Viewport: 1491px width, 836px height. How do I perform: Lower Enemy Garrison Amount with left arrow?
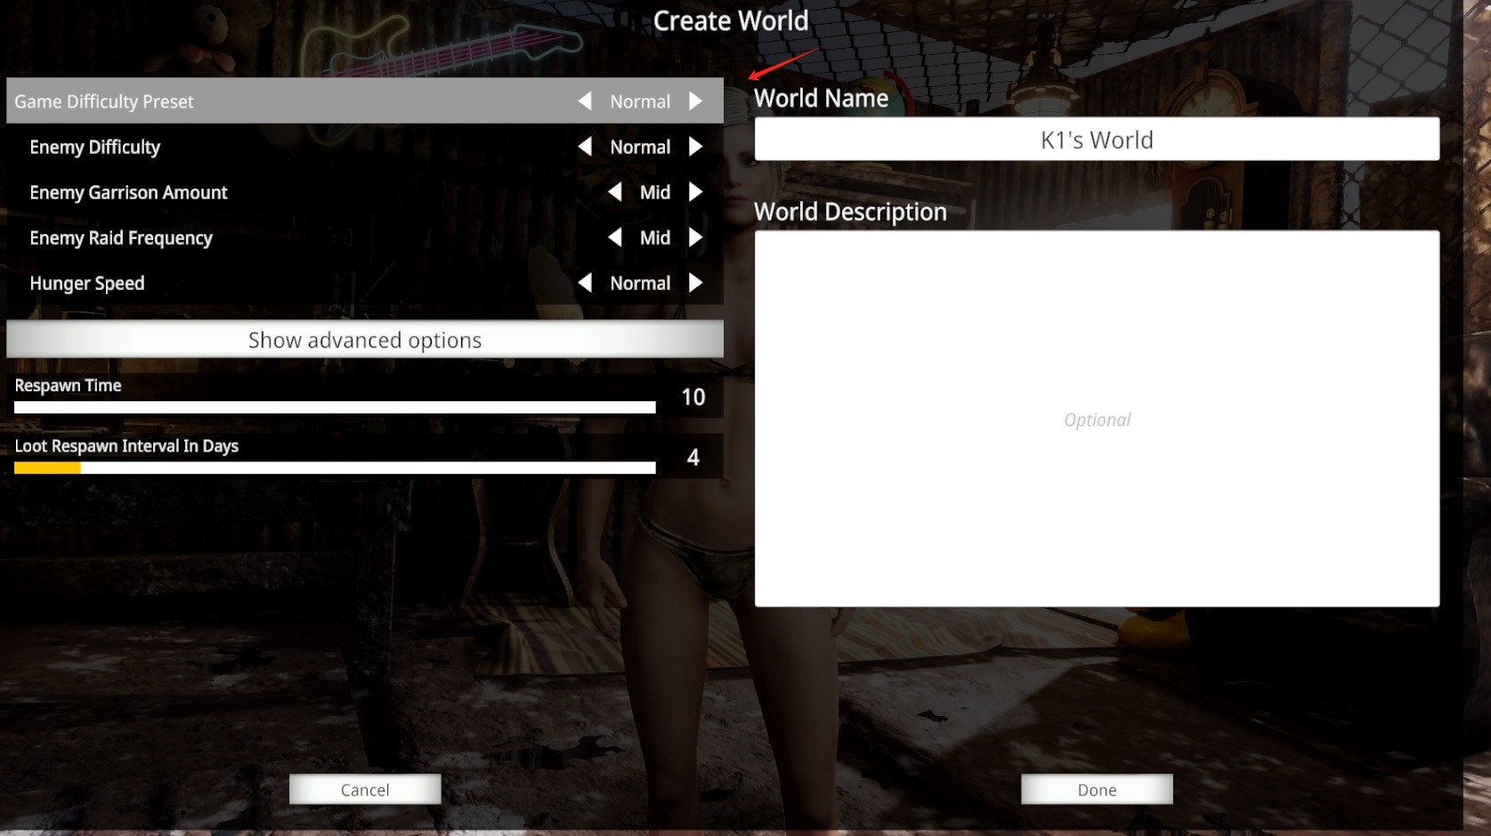(615, 192)
